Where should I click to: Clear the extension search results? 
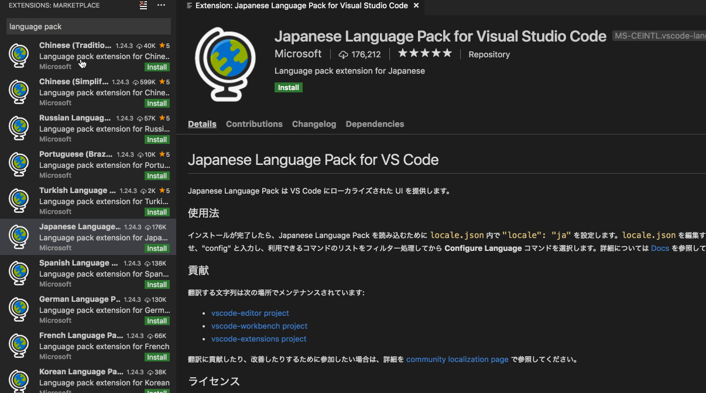pos(143,5)
